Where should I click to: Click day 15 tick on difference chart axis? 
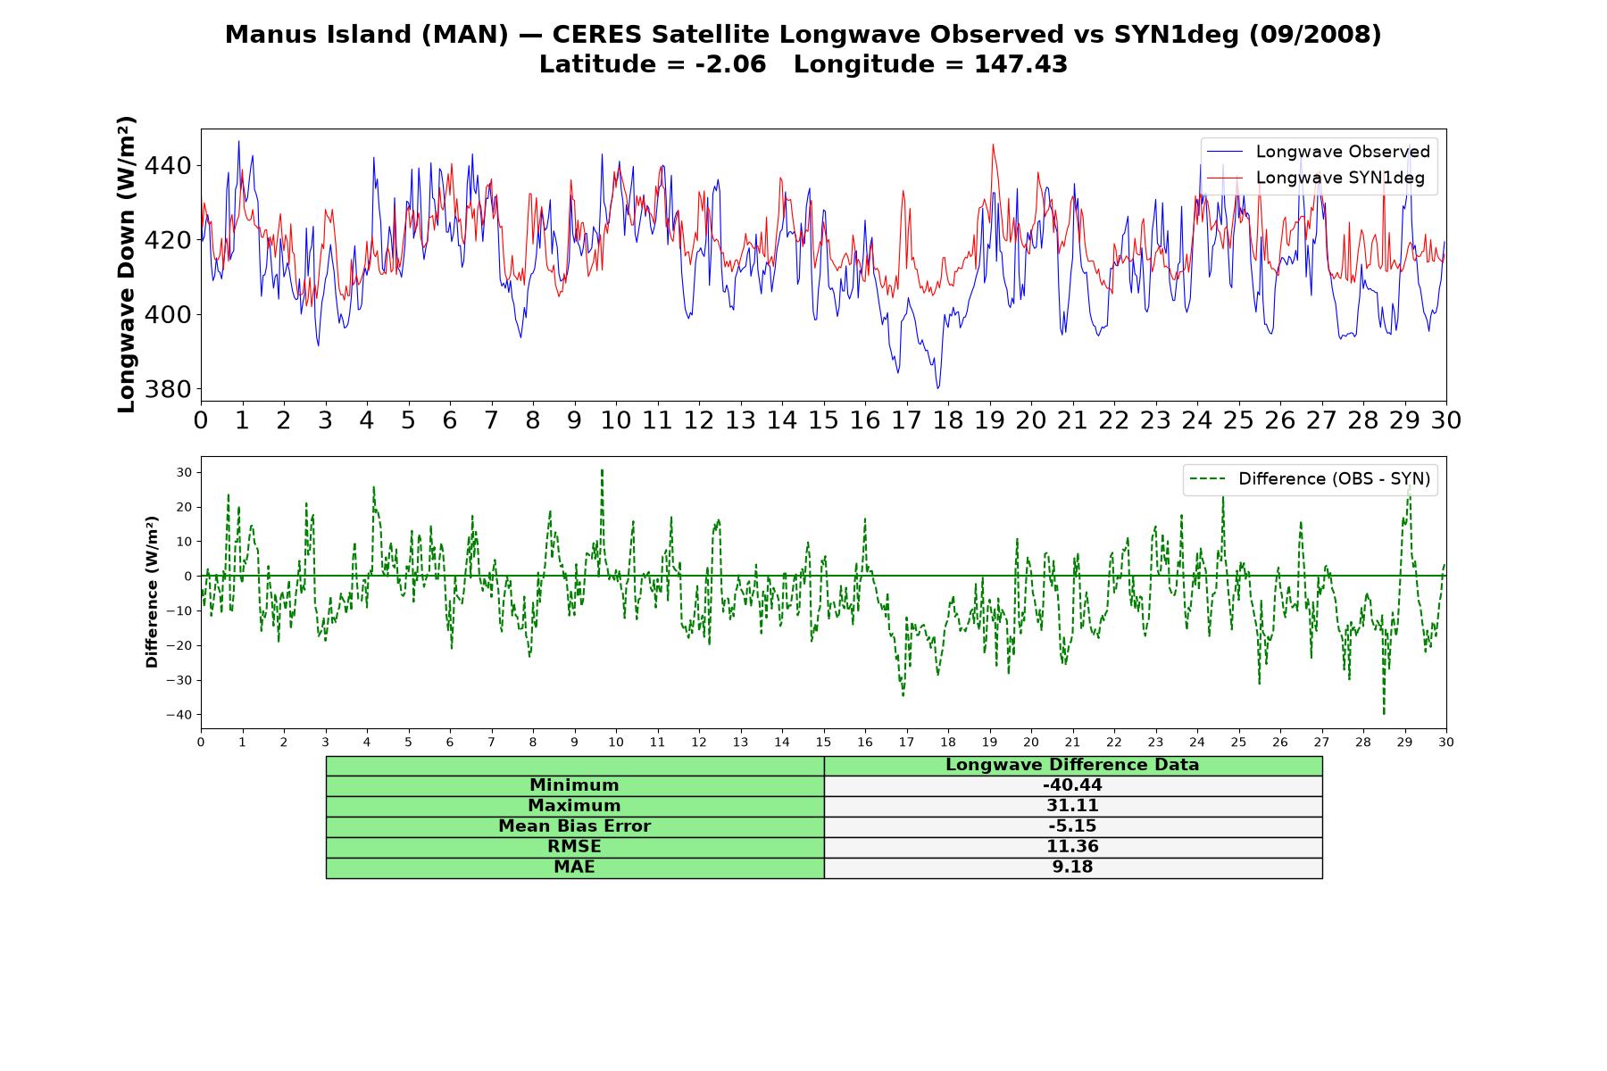[x=823, y=743]
